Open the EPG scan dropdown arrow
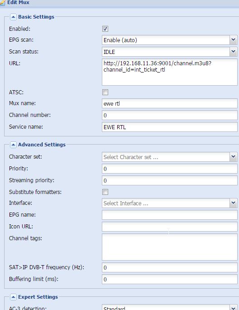This screenshot has height=310, width=239. click(x=233, y=40)
